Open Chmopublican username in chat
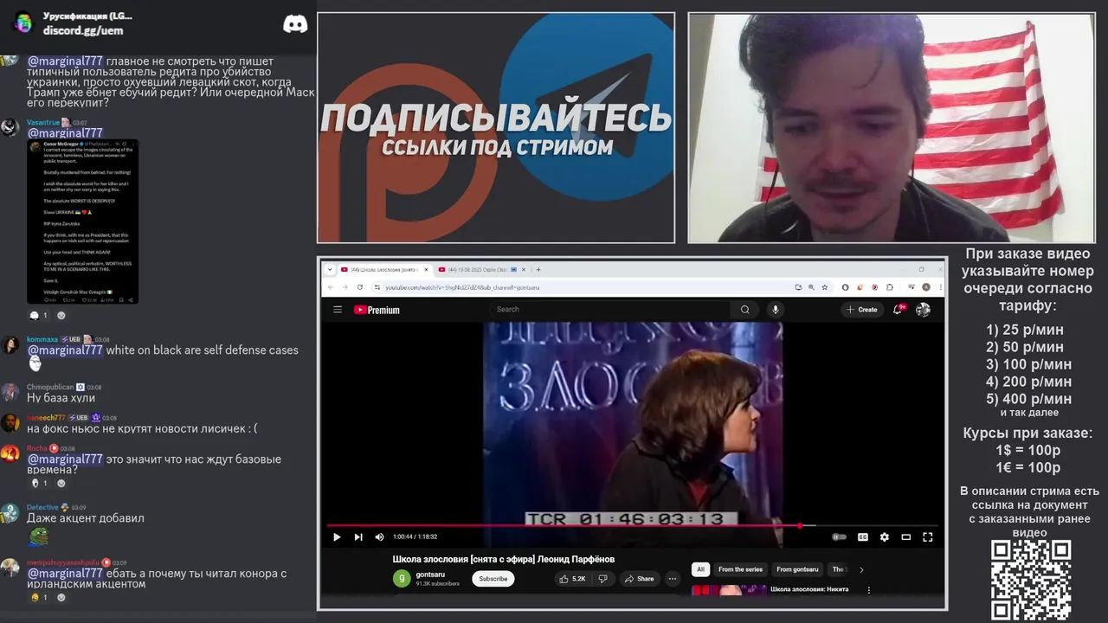This screenshot has height=623, width=1108. click(50, 387)
